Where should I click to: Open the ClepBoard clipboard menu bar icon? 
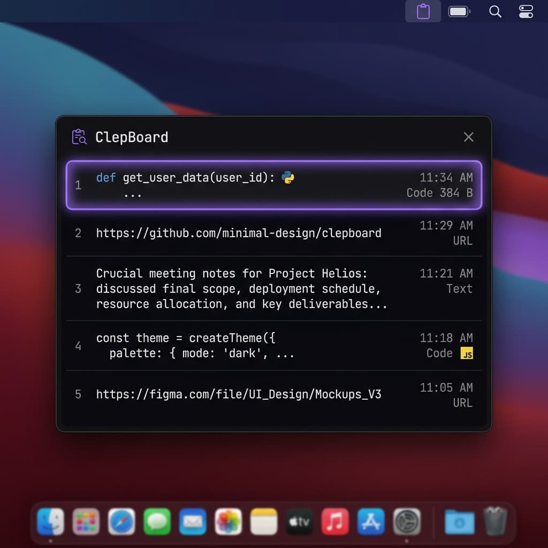pyautogui.click(x=423, y=11)
